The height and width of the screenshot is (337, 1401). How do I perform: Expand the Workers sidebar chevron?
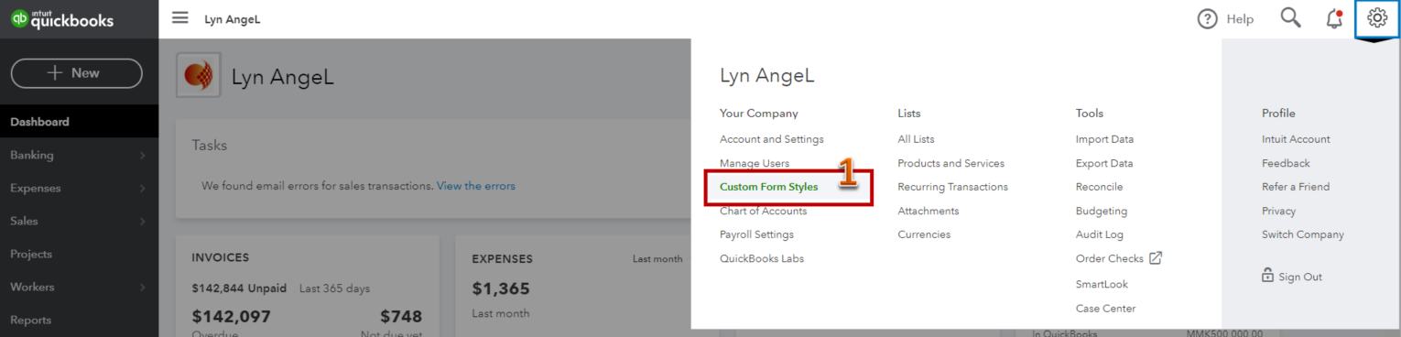click(143, 288)
